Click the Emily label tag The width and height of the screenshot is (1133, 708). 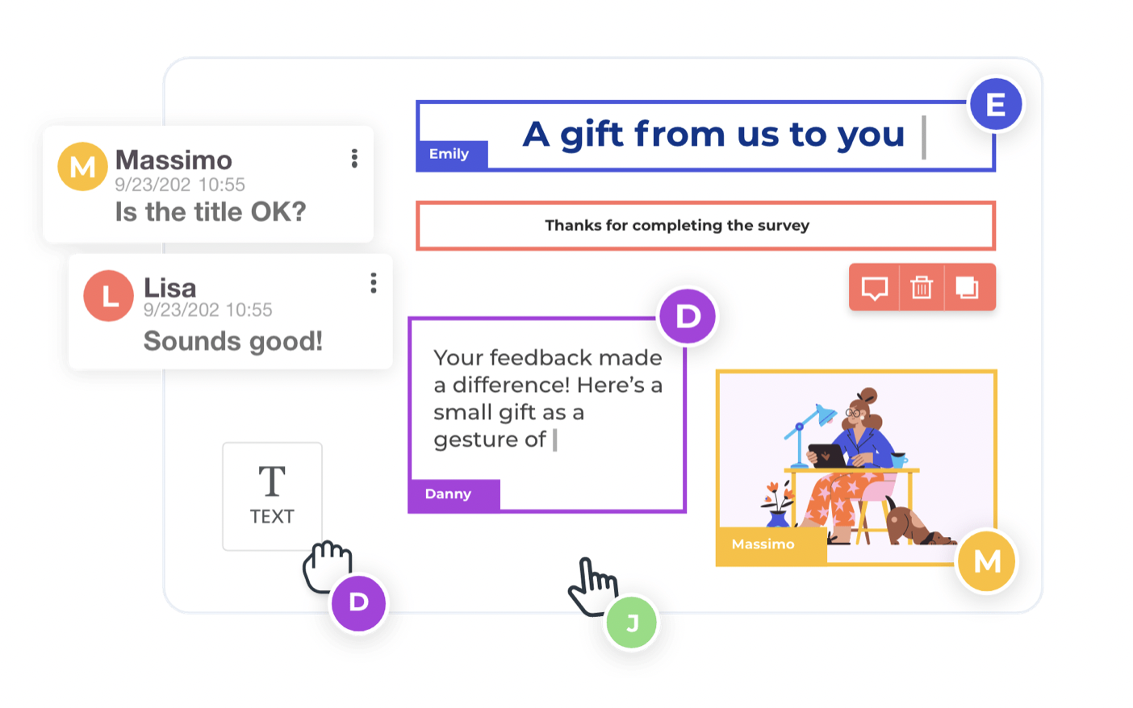pos(451,154)
